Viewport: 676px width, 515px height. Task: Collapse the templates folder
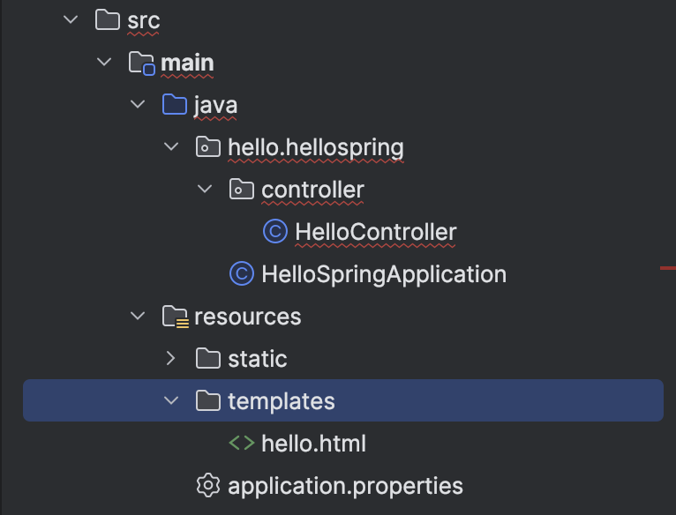click(171, 401)
